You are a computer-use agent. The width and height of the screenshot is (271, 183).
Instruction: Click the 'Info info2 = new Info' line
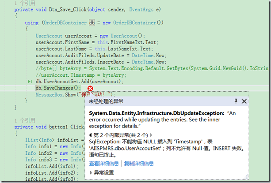(x=55, y=153)
